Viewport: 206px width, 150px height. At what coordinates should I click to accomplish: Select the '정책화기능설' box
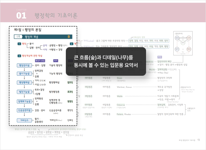tap(24, 101)
